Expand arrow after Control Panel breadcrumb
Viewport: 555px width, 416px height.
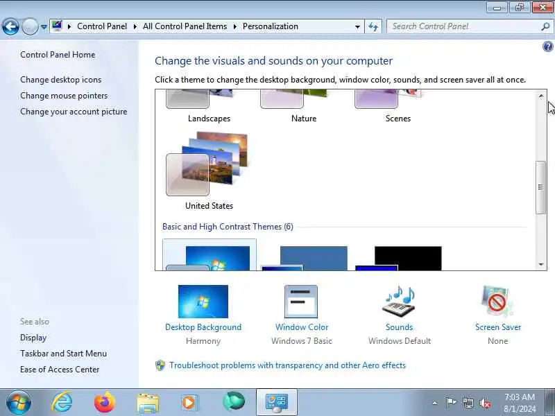tap(135, 26)
